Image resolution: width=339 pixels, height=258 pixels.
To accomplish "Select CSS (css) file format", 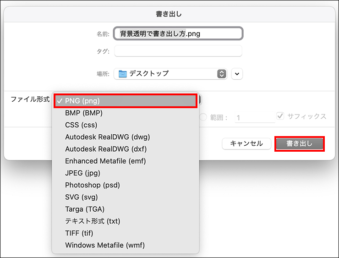I will 81,125.
